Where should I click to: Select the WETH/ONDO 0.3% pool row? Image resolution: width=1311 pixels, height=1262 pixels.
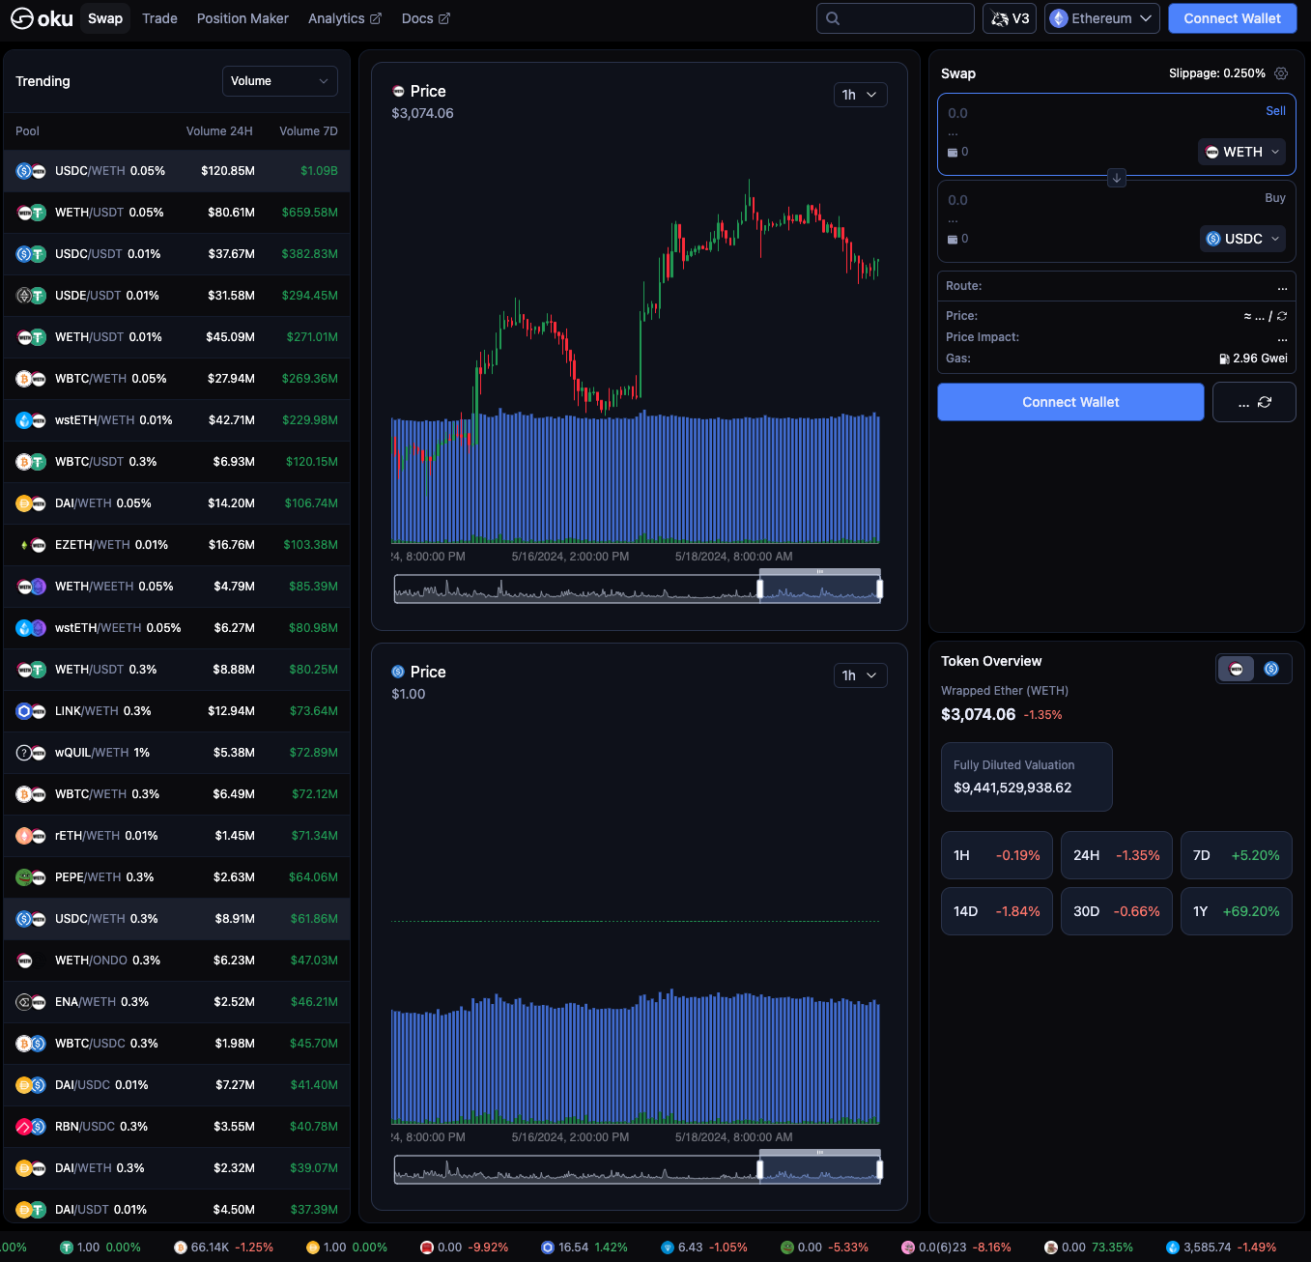click(177, 961)
